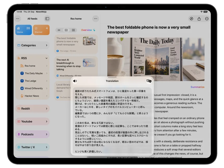Screen dimensions: 224x168
Task: Click the Youtube play icon
Action: click(x=19, y=121)
